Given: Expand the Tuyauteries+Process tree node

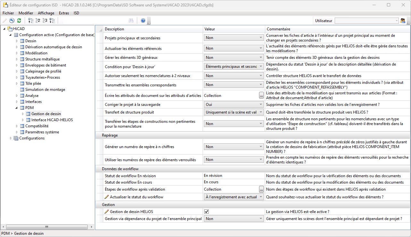Looking at the screenshot, I should pos(17,77).
